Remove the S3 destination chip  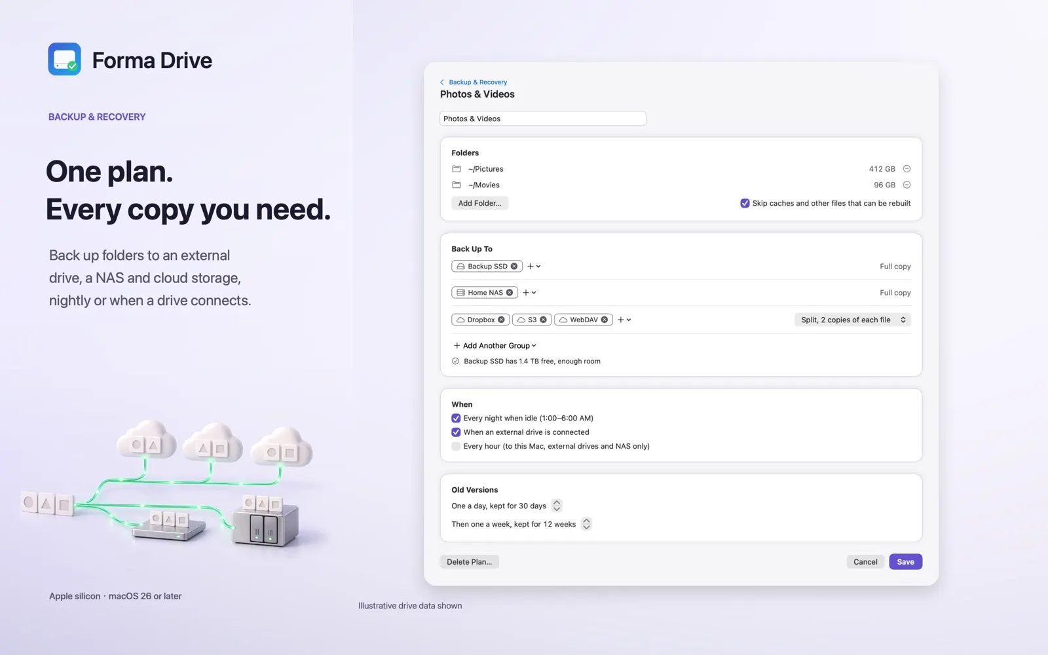543,320
